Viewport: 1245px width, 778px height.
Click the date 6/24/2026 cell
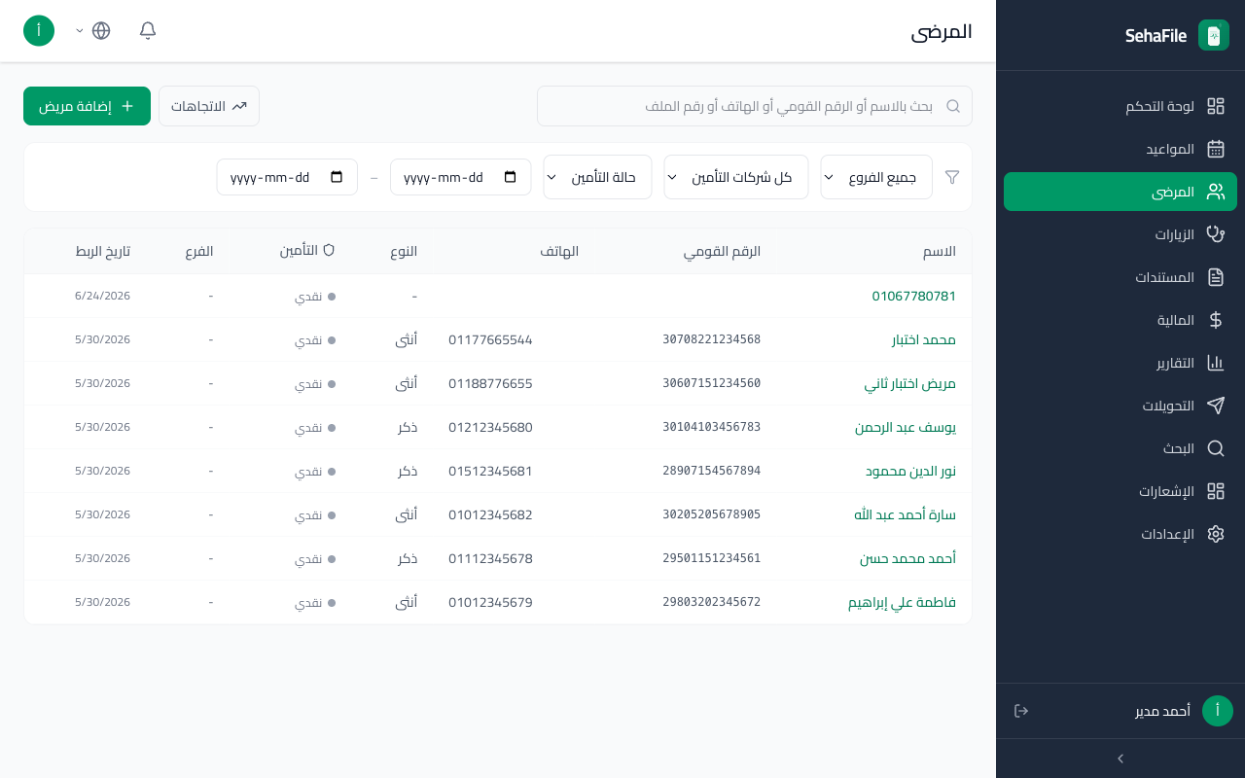coord(102,296)
